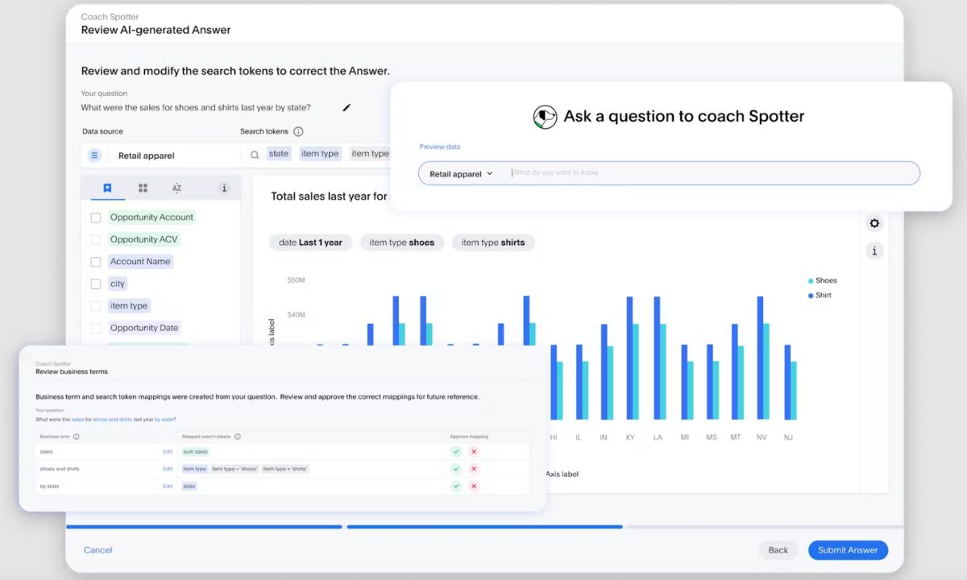
Task: Click the item type shirts filter chip
Action: click(492, 242)
